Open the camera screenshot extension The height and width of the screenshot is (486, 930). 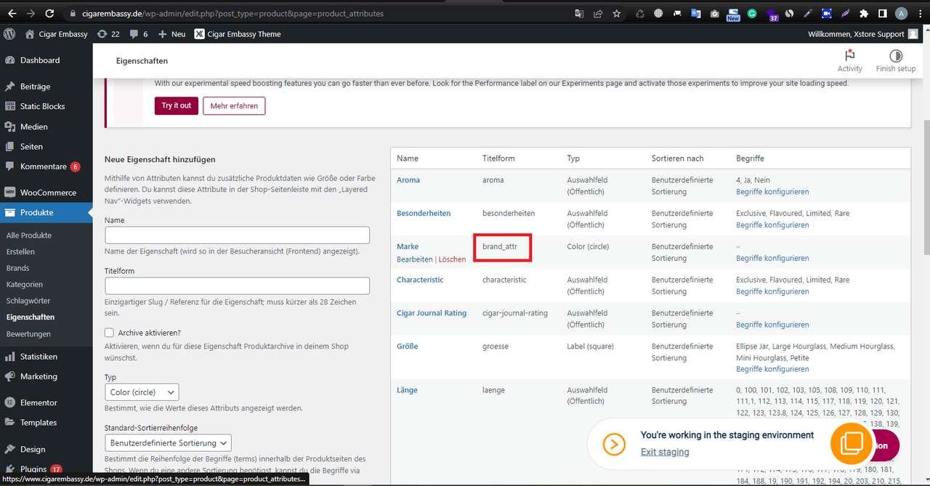tap(714, 13)
